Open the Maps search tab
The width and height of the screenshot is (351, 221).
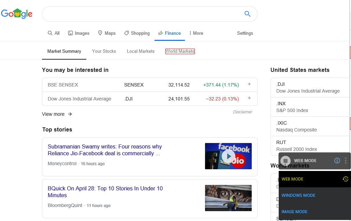point(107,33)
